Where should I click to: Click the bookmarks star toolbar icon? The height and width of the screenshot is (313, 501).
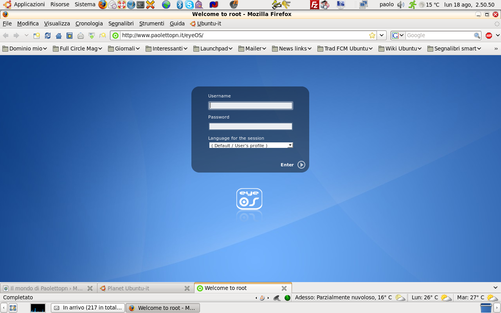pos(70,36)
